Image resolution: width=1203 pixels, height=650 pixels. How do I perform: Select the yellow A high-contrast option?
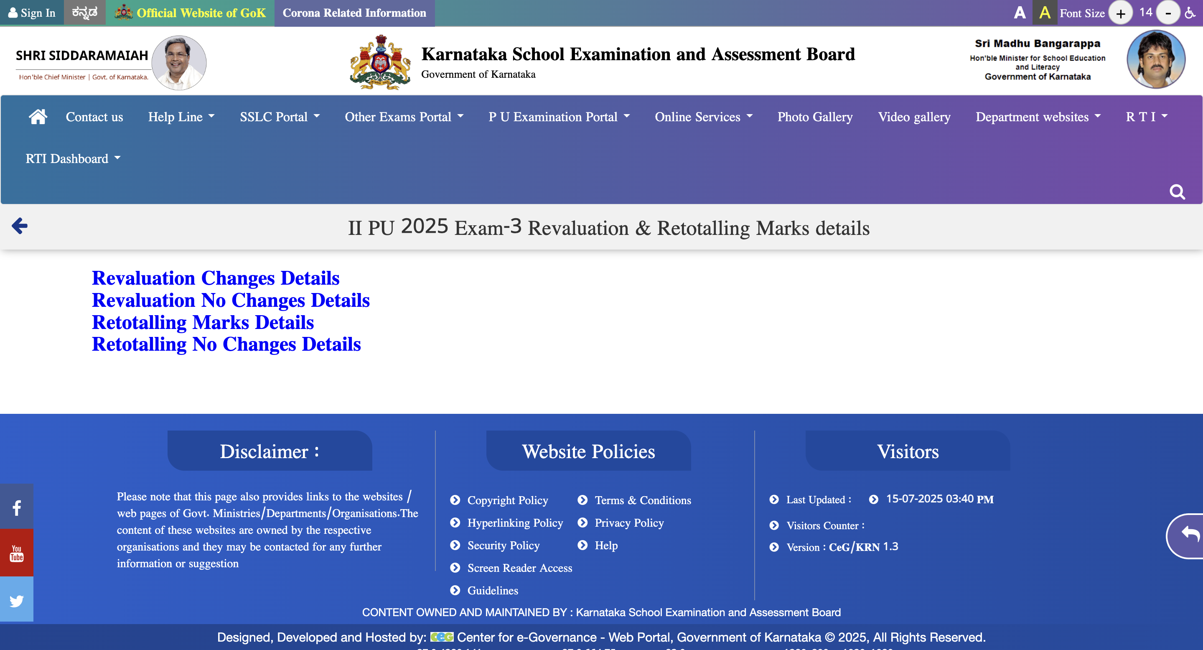point(1045,13)
